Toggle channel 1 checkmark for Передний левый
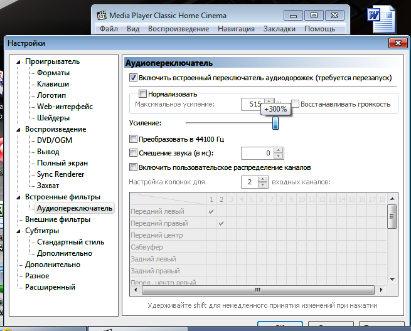 point(211,211)
